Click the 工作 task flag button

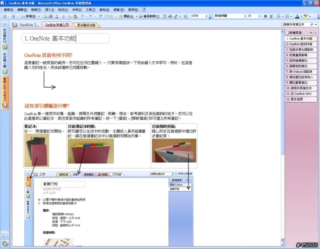click(x=106, y=16)
